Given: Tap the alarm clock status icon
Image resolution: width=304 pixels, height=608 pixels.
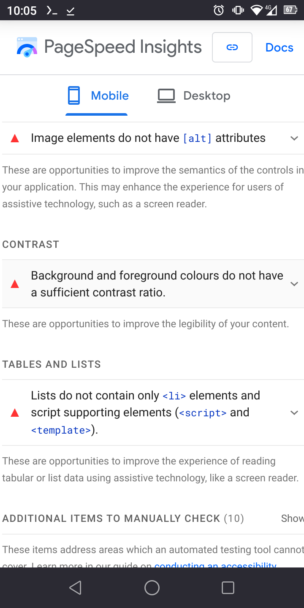Looking at the screenshot, I should [x=219, y=10].
